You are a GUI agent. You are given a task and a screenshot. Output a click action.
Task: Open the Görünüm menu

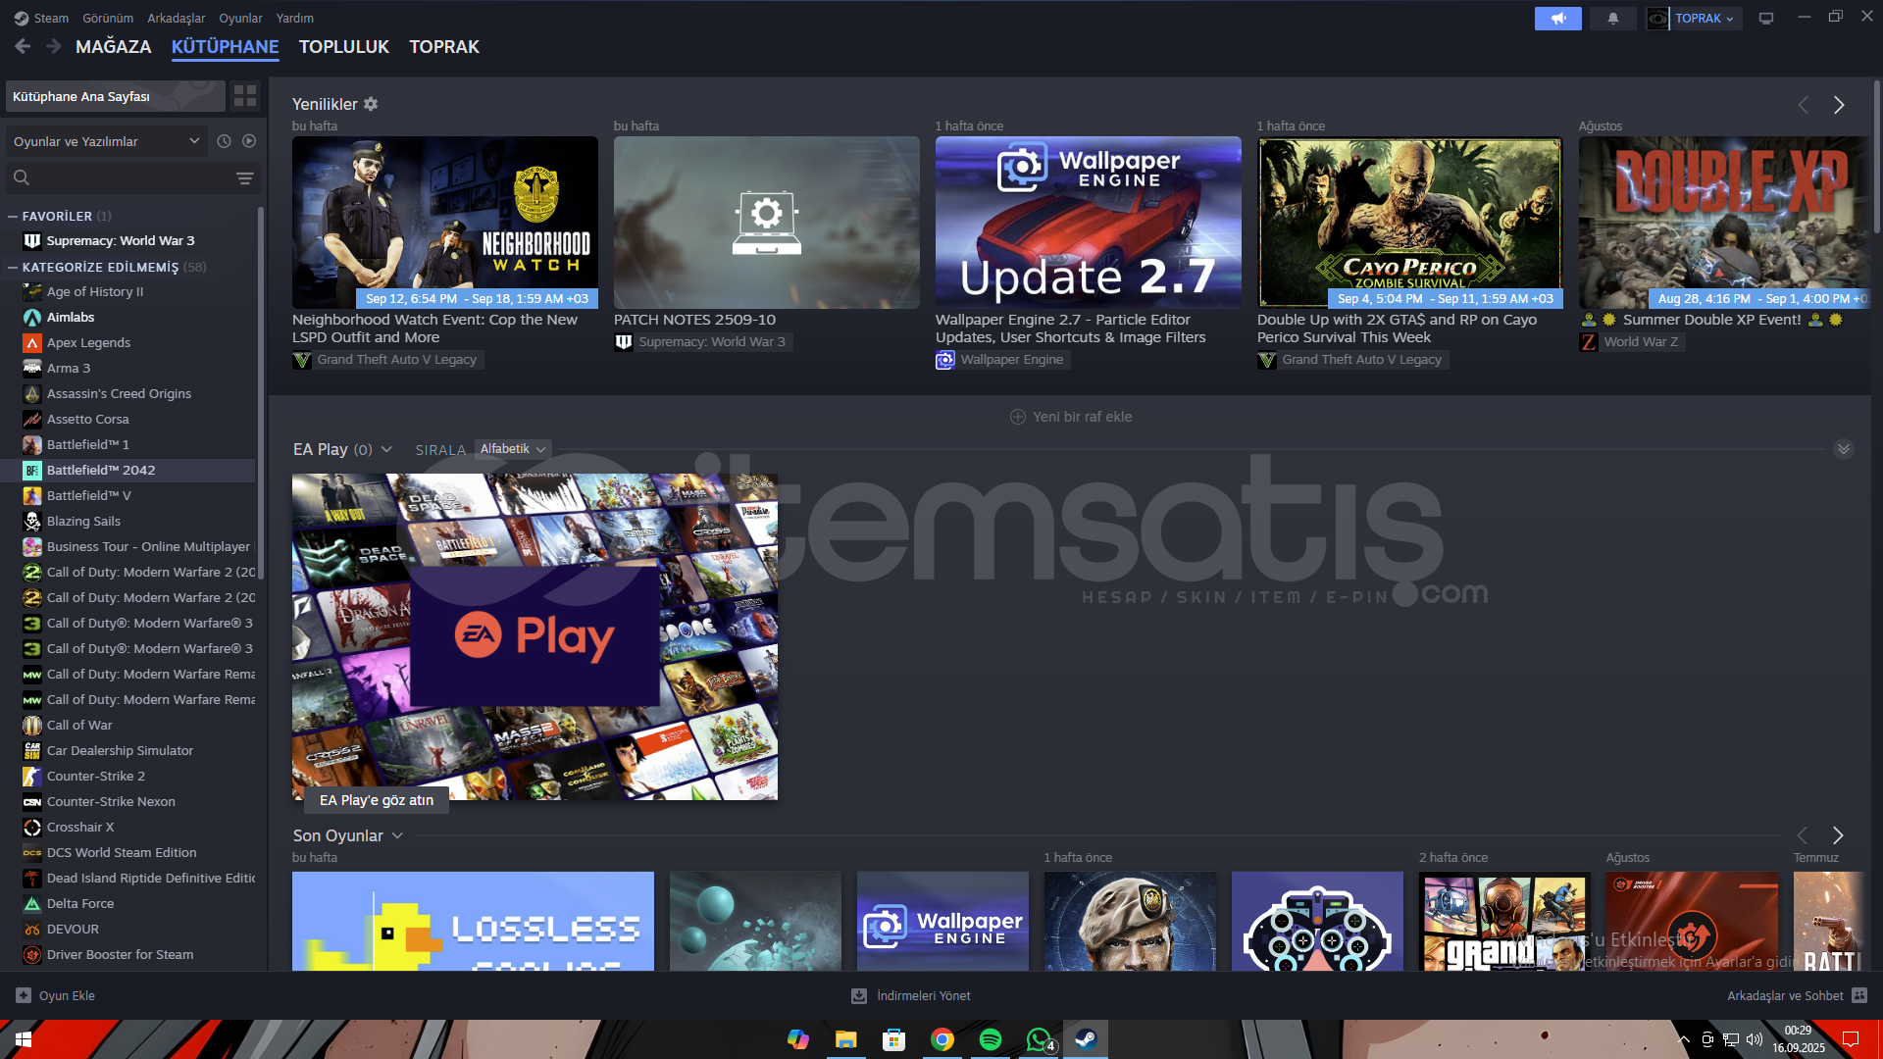pyautogui.click(x=108, y=18)
